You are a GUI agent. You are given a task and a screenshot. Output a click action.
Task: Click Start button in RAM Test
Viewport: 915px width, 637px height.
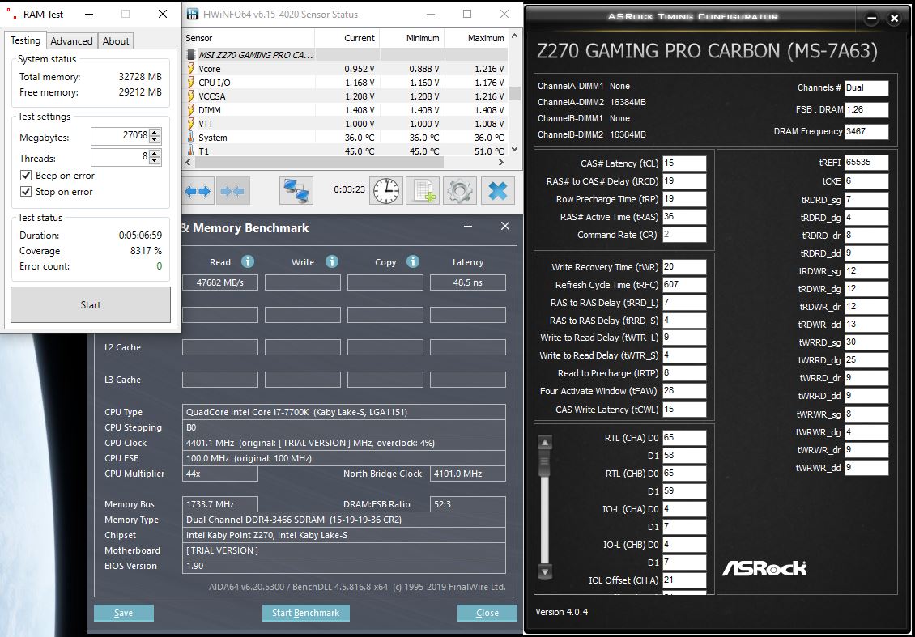point(91,304)
